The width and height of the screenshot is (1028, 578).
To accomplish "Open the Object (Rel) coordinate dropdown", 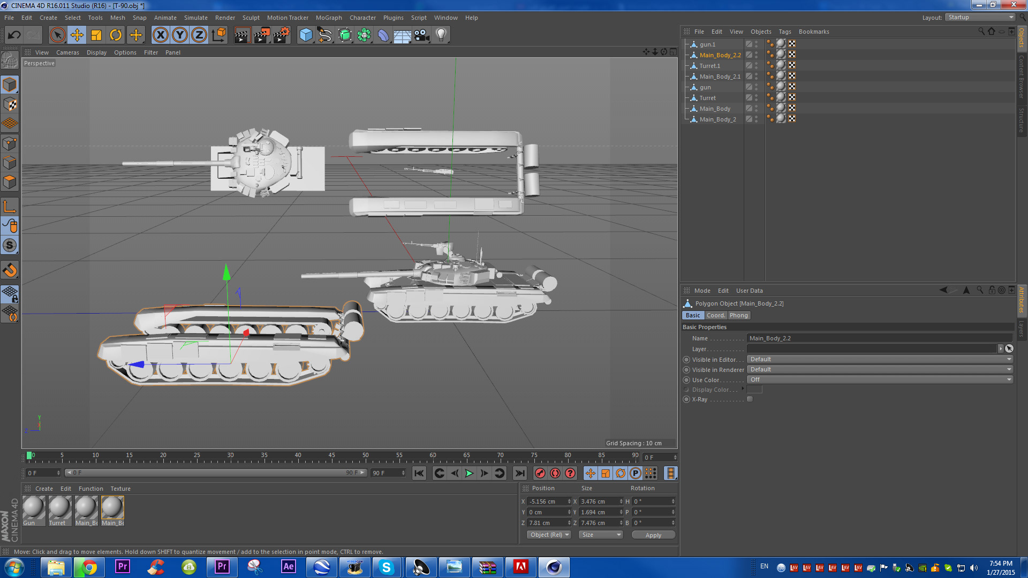I will 549,535.
